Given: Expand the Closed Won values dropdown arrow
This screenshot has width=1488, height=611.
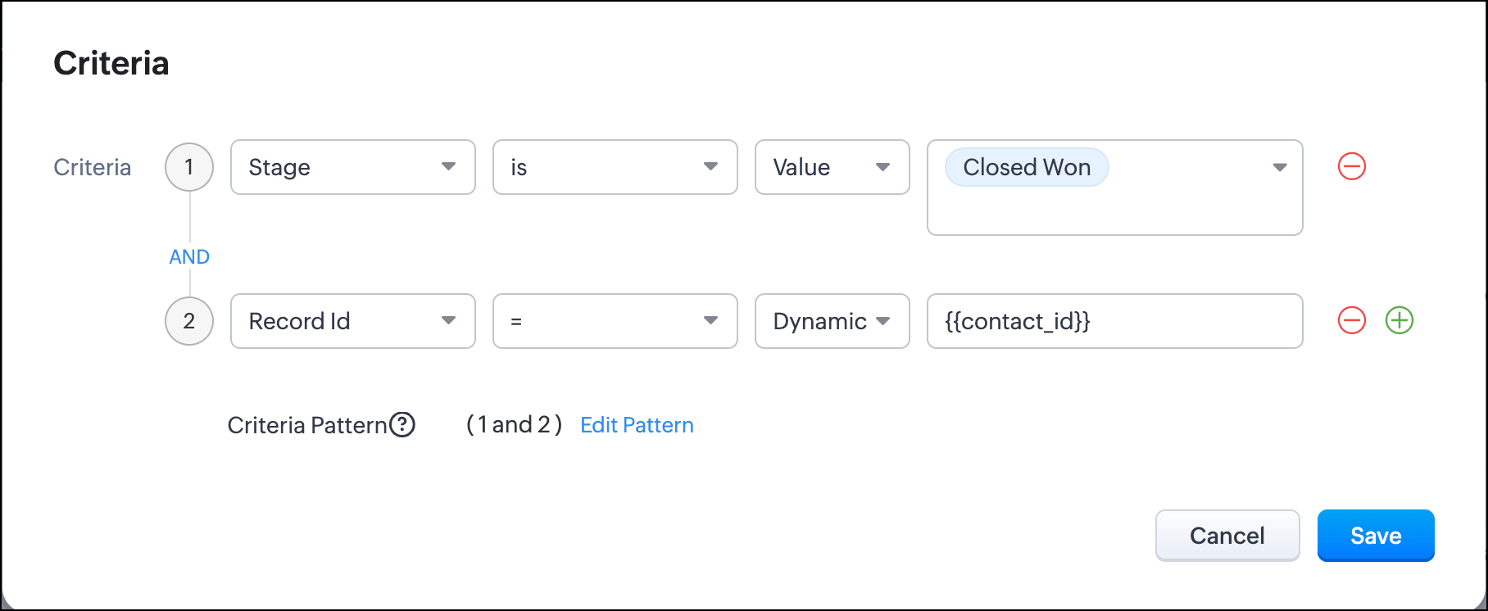Looking at the screenshot, I should tap(1279, 167).
